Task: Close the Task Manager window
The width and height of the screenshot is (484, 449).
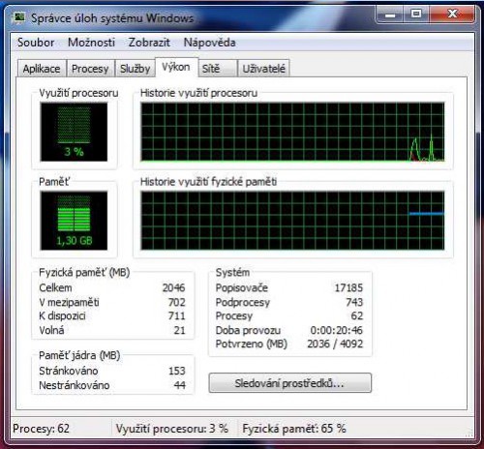Action: point(452,15)
